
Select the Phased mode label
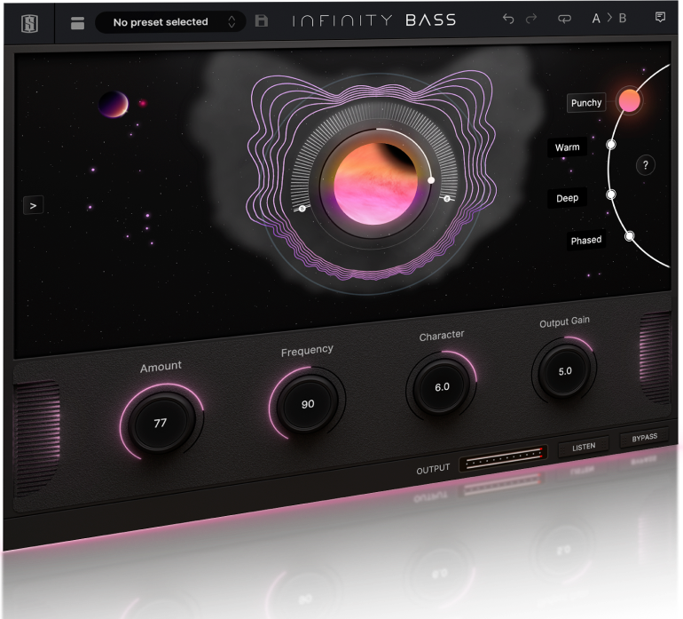click(585, 240)
